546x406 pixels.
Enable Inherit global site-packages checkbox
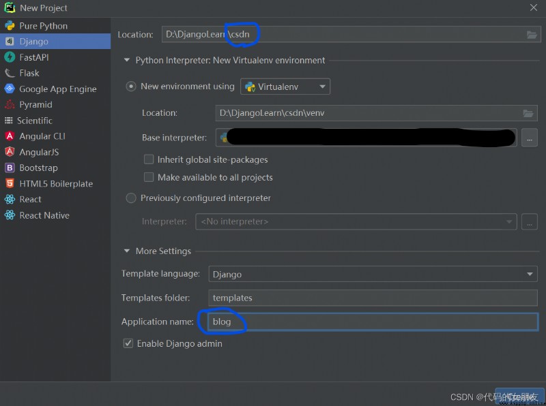pyautogui.click(x=149, y=159)
